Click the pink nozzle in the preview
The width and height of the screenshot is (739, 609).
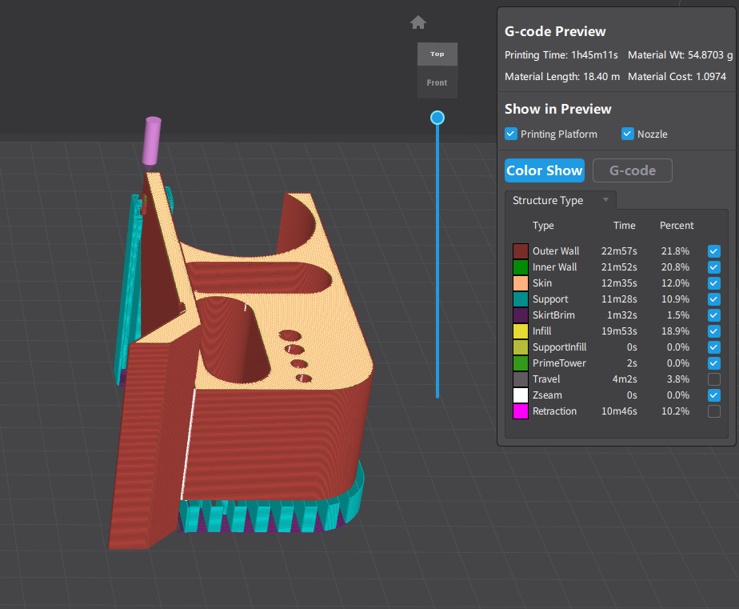point(152,142)
